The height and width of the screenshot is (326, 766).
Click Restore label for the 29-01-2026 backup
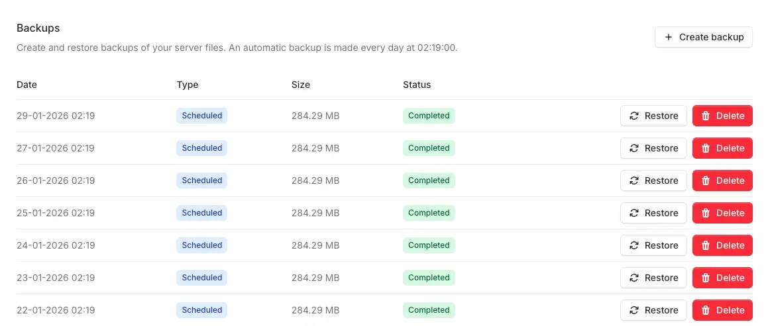coord(661,116)
